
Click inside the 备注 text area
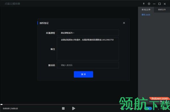point(88,49)
